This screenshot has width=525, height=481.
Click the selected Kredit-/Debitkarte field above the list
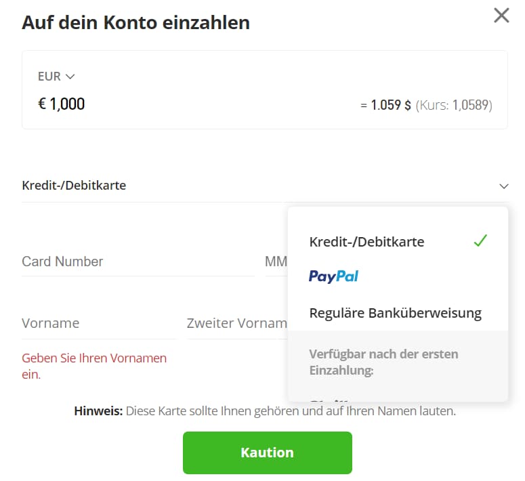pyautogui.click(x=75, y=186)
